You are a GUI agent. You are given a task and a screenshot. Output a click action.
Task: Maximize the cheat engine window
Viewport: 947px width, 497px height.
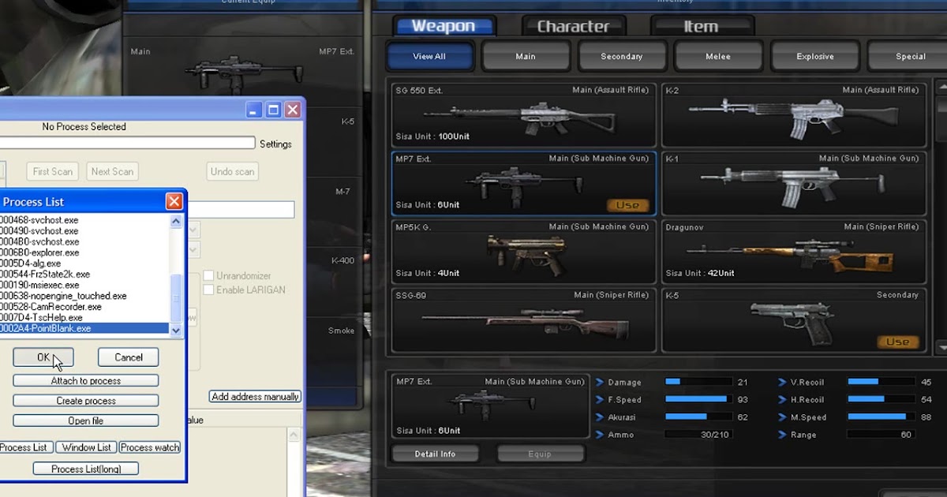point(273,110)
